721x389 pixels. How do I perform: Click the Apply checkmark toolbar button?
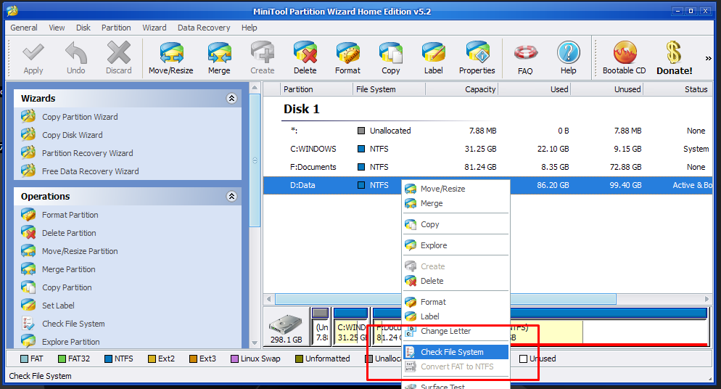33,58
